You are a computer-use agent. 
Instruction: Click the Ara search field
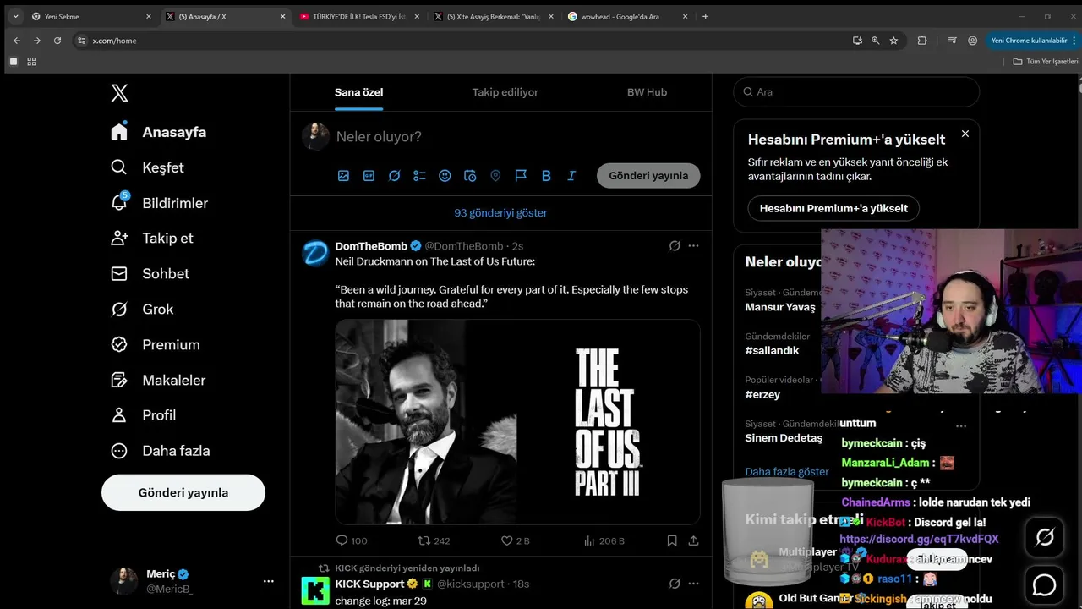[x=856, y=92]
